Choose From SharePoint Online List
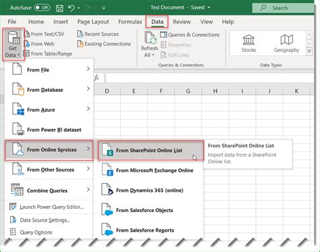Viewport: 320px width, 252px height. point(151,151)
